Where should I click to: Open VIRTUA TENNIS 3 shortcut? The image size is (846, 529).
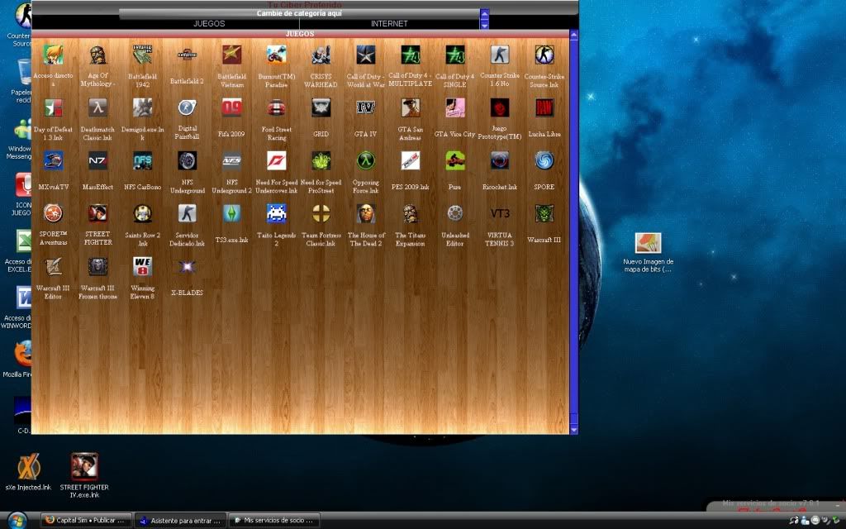click(500, 214)
